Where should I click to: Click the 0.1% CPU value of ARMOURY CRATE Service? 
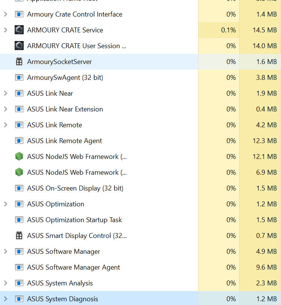click(x=228, y=30)
